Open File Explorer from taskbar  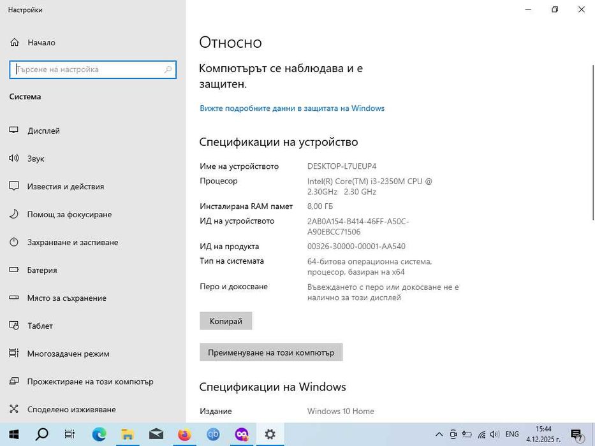(x=128, y=435)
